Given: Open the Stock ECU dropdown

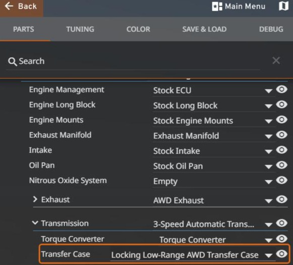Looking at the screenshot, I should point(214,91).
